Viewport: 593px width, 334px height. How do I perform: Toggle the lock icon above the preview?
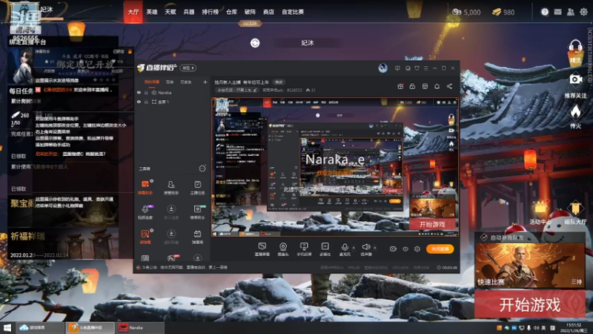(412, 86)
